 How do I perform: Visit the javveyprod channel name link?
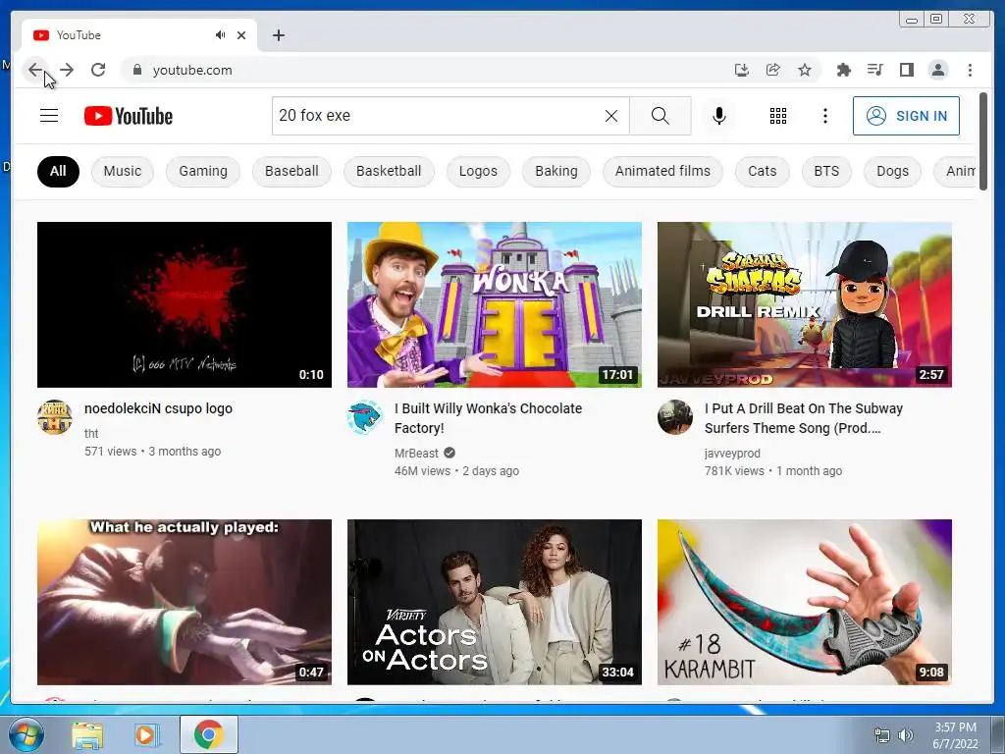tap(732, 454)
